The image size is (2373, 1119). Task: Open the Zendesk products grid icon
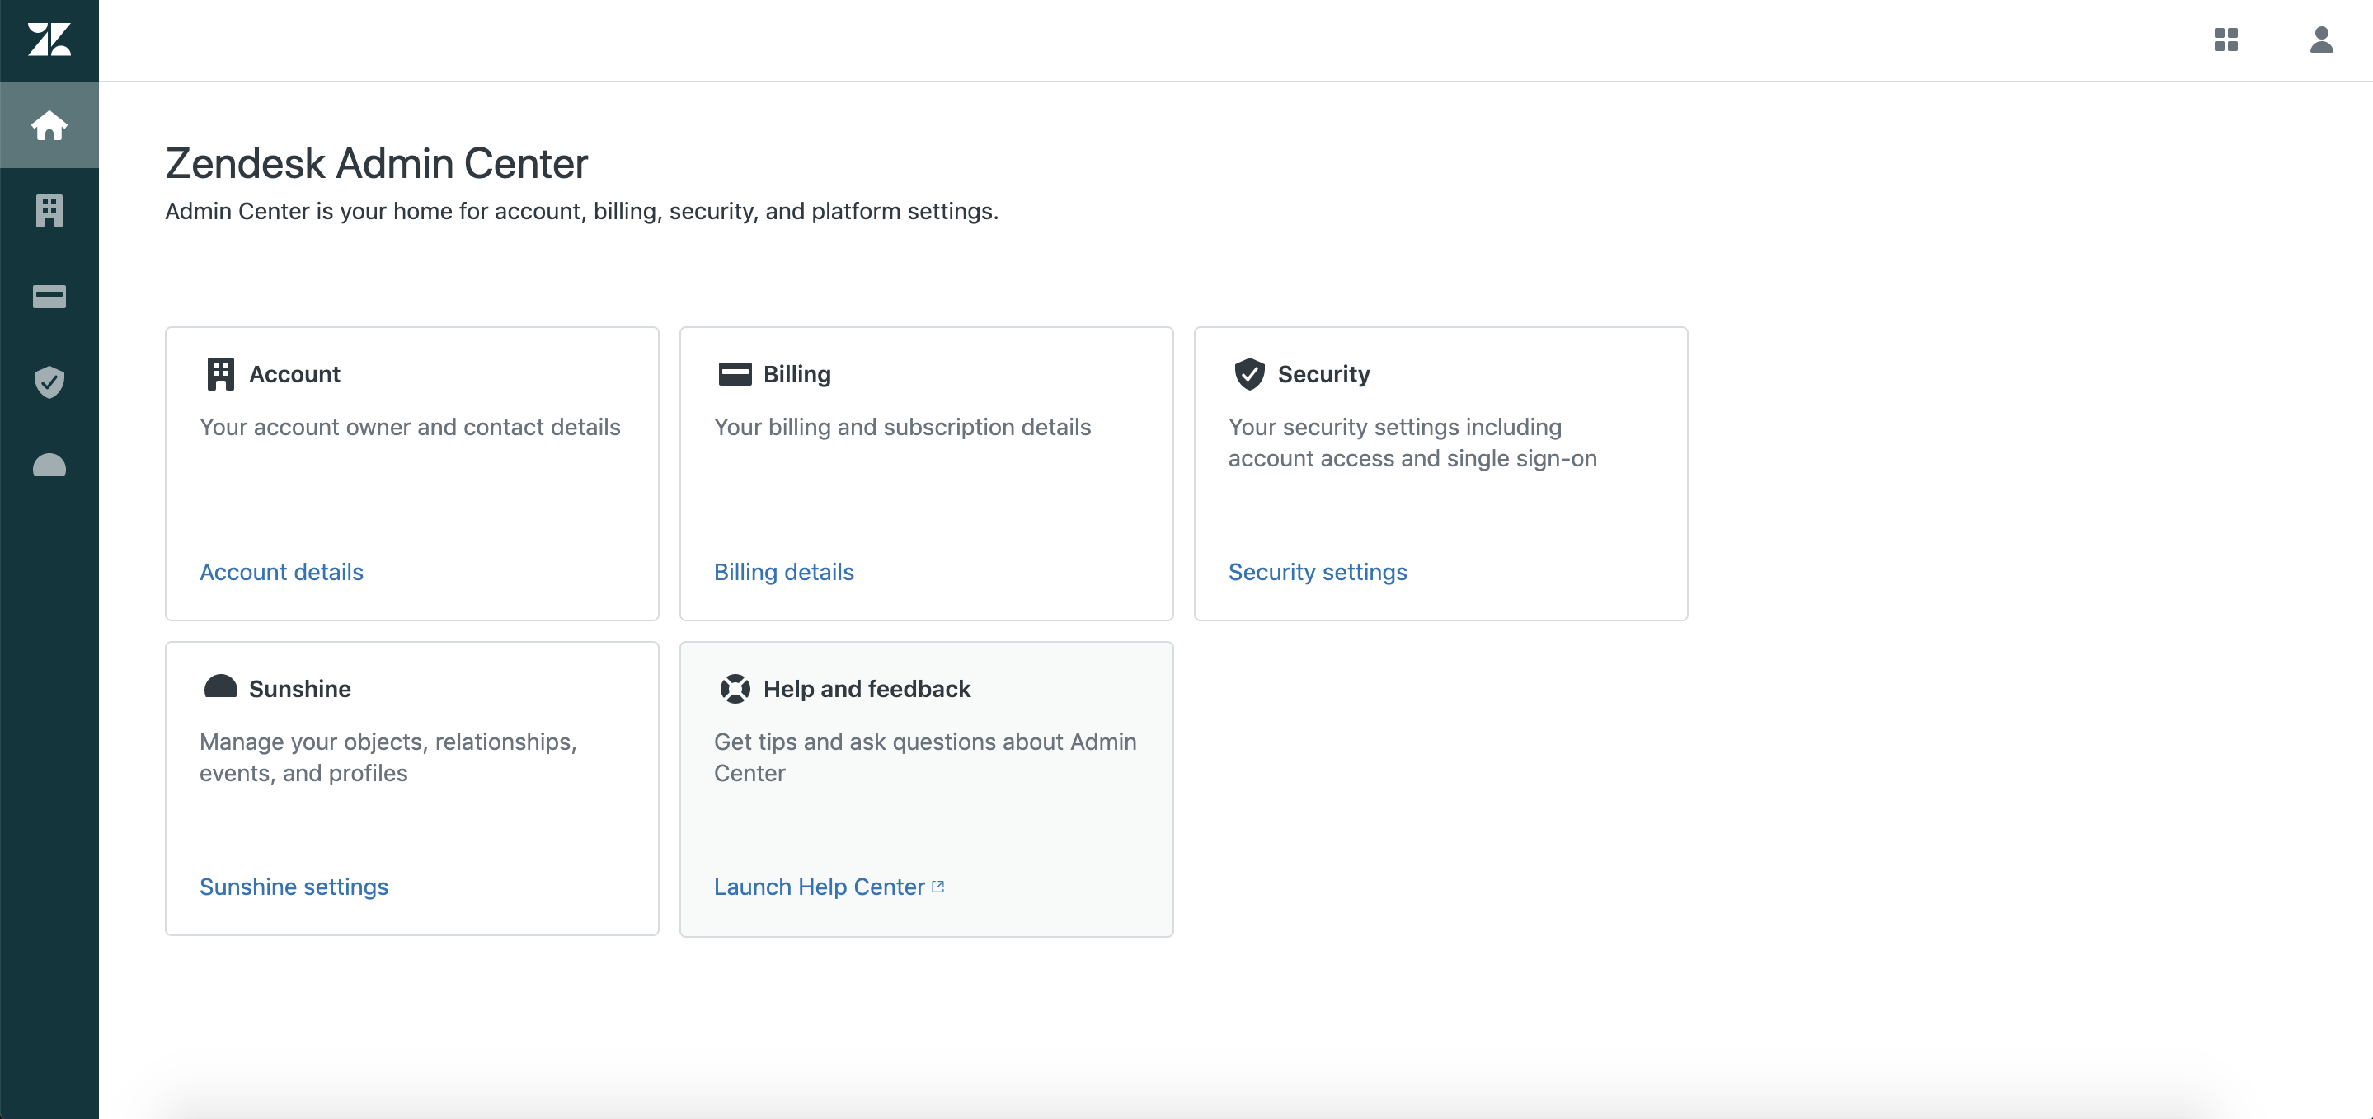(x=2225, y=40)
